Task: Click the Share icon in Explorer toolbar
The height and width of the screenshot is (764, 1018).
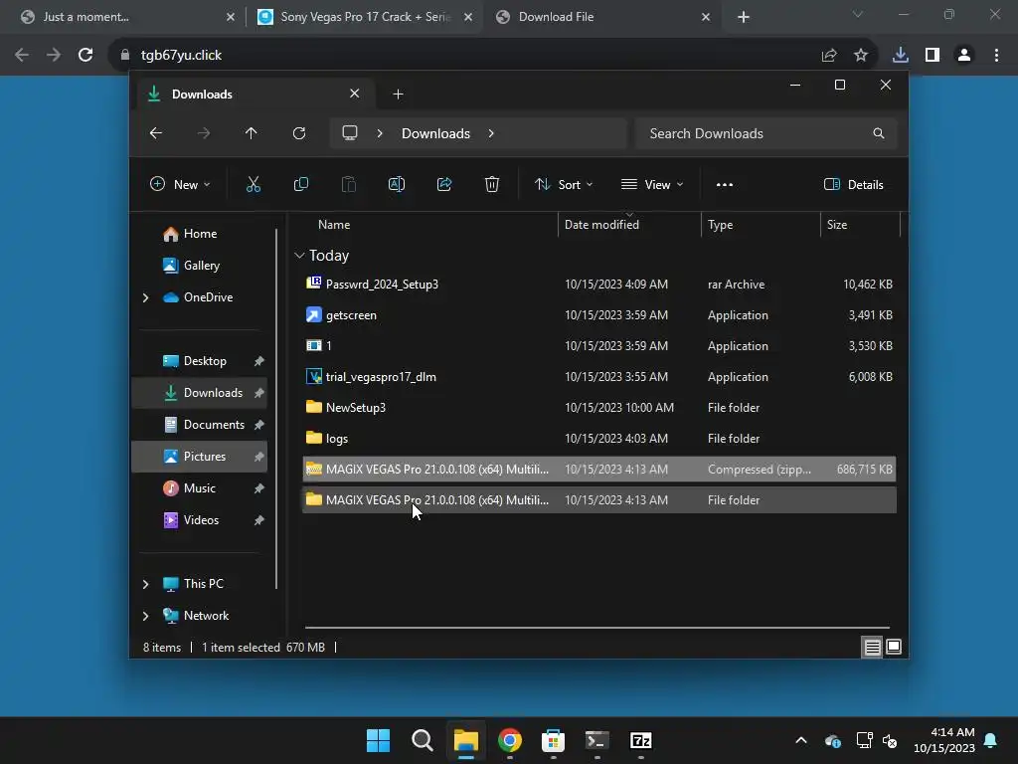Action: [444, 184]
